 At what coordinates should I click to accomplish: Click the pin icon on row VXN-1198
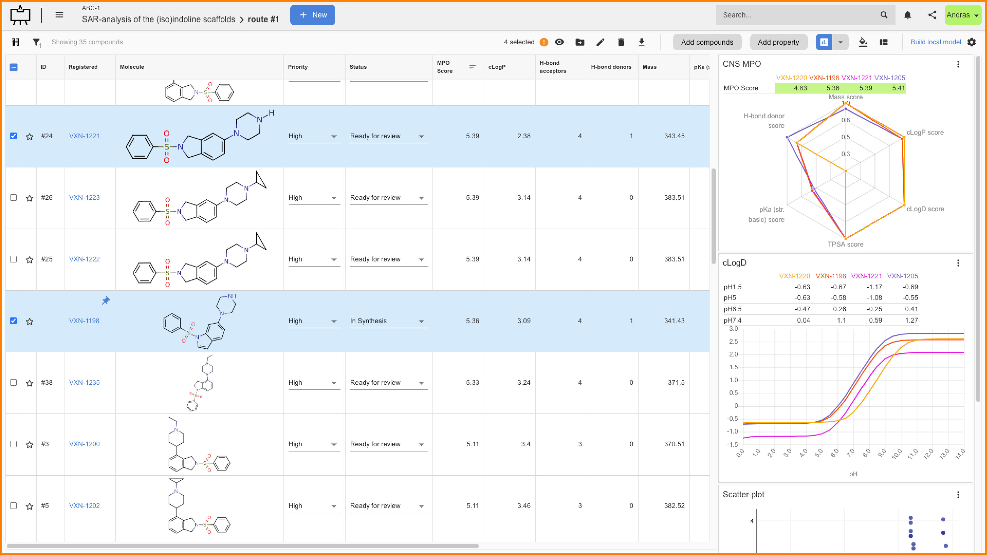[106, 301]
